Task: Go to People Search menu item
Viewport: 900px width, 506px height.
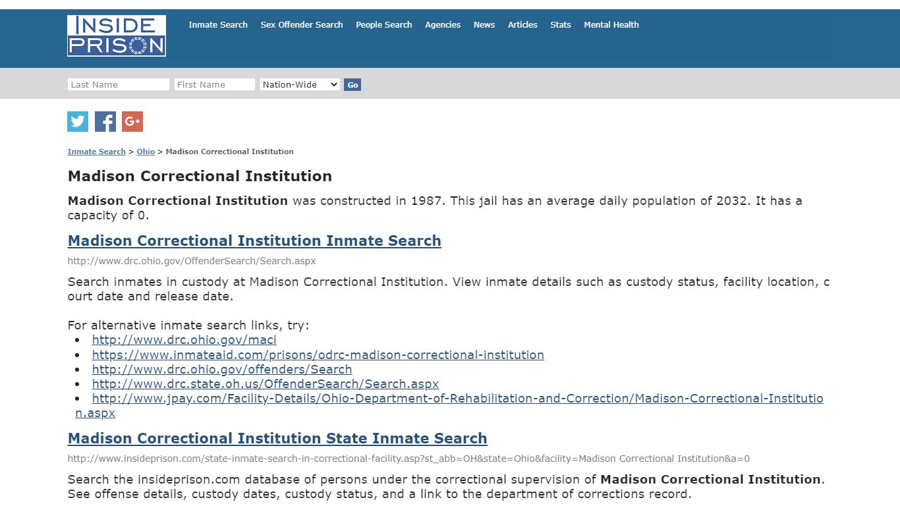Action: (x=384, y=24)
